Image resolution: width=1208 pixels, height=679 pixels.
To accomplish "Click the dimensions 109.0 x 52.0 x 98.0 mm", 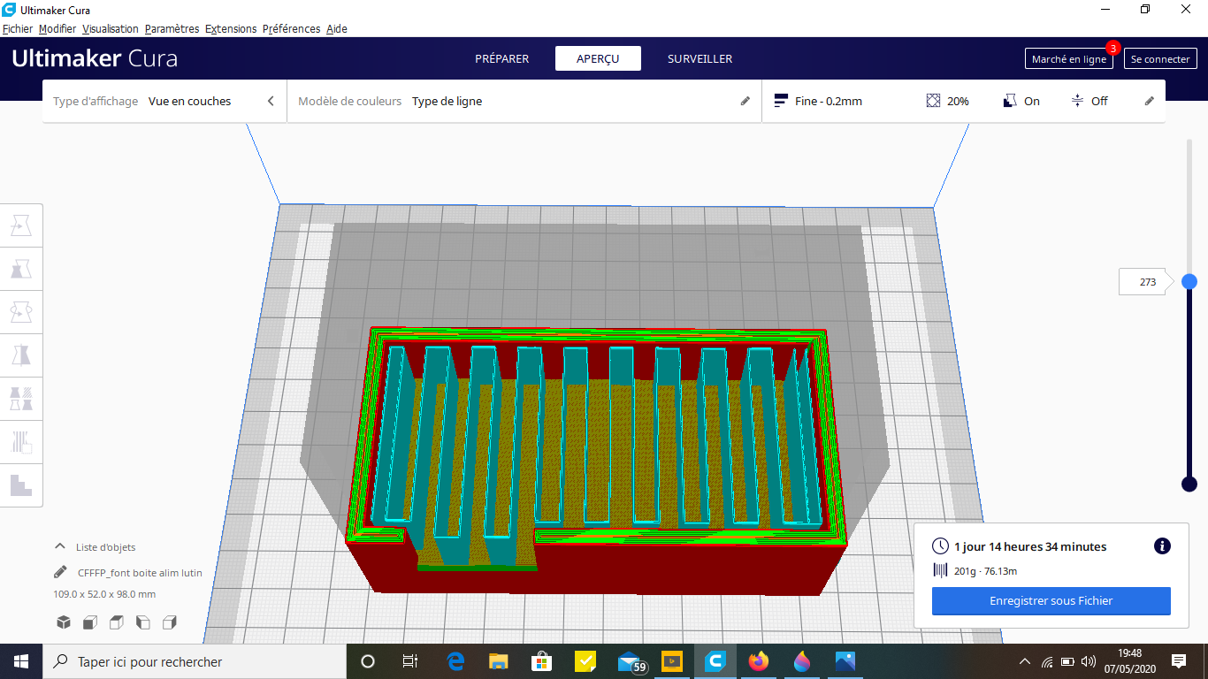I will pos(104,594).
